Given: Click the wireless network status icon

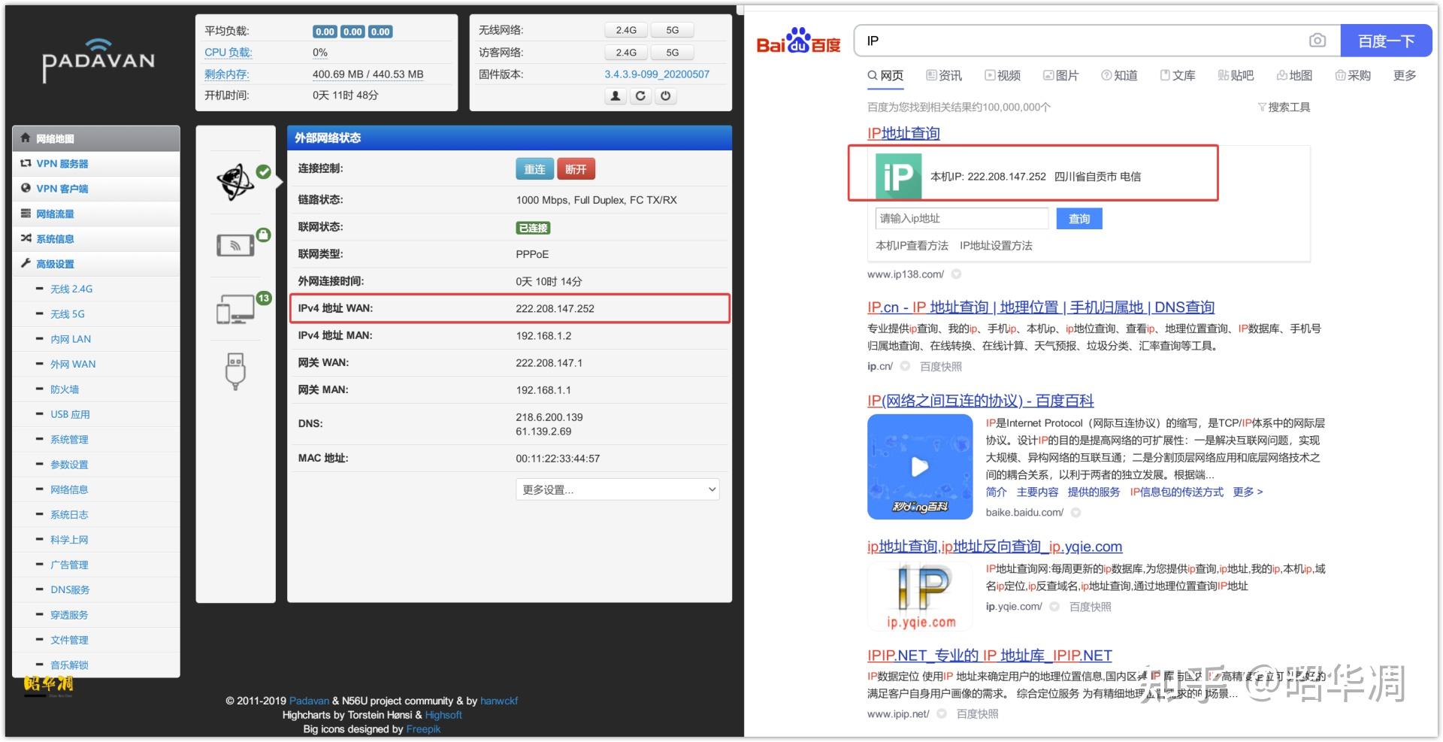Looking at the screenshot, I should tap(235, 244).
